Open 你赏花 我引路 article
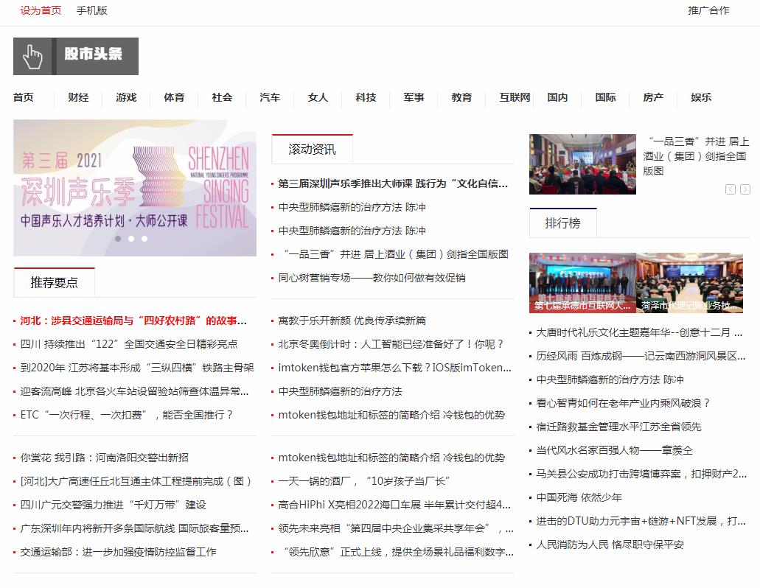Viewport: 760px width, 588px height. 104,458
